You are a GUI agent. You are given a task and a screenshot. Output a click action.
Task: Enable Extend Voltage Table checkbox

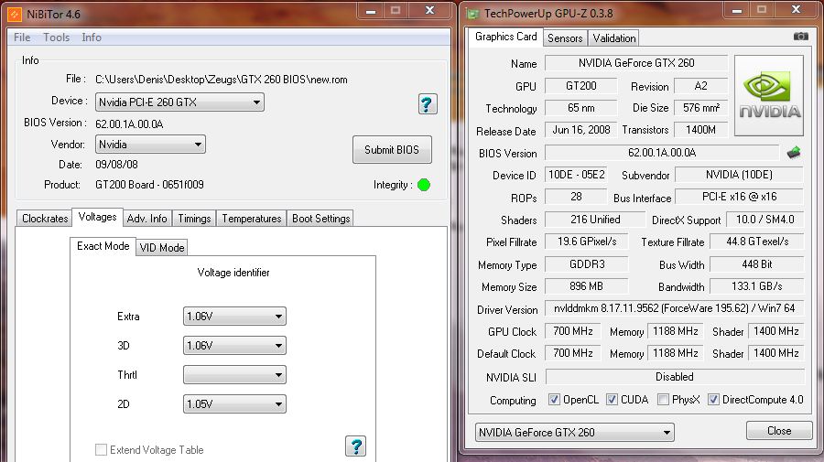tap(101, 449)
